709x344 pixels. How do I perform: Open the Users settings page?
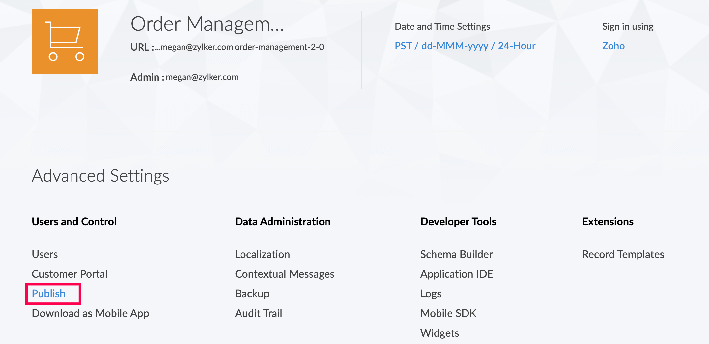[x=45, y=254]
